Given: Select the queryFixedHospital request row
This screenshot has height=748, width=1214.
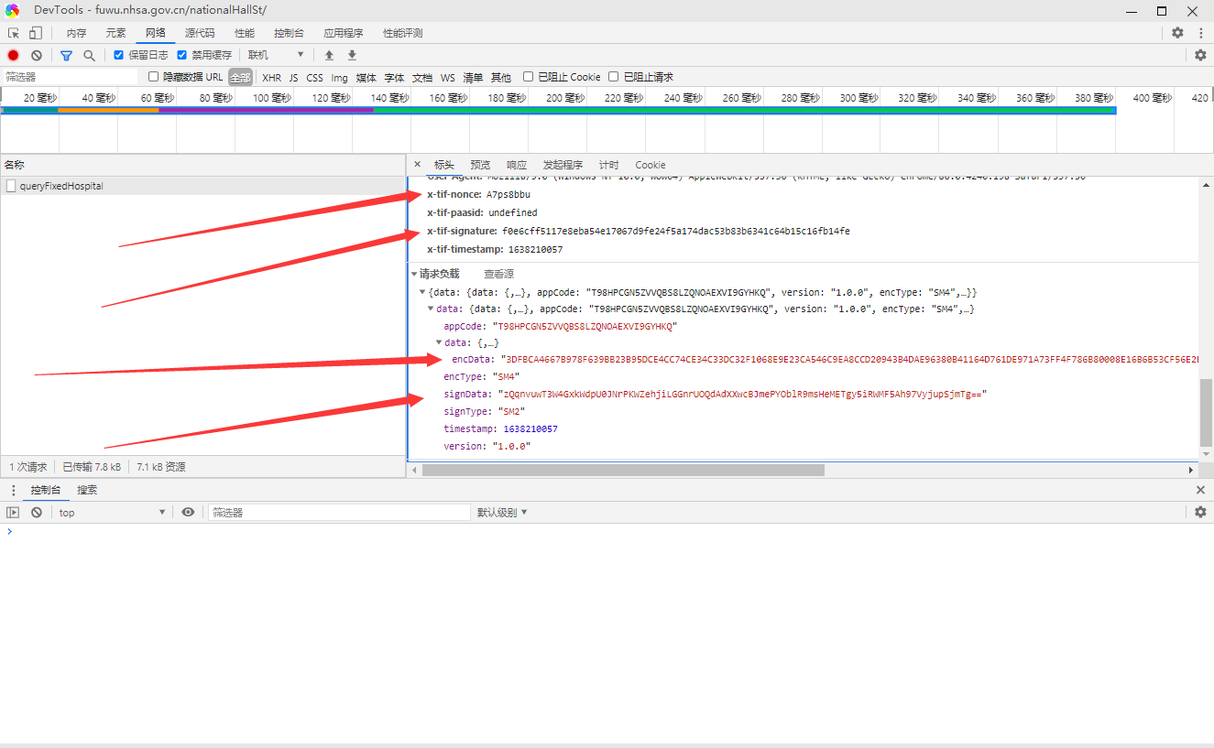Looking at the screenshot, I should pos(202,186).
